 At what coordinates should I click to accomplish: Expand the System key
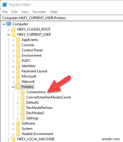point(13,129)
